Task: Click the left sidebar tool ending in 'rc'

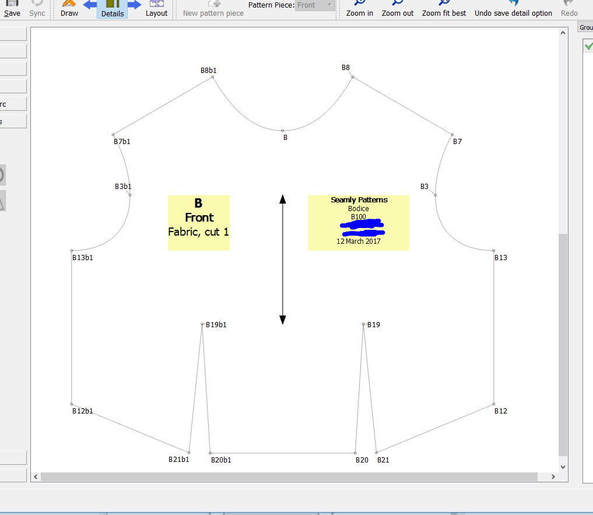Action: pos(12,104)
